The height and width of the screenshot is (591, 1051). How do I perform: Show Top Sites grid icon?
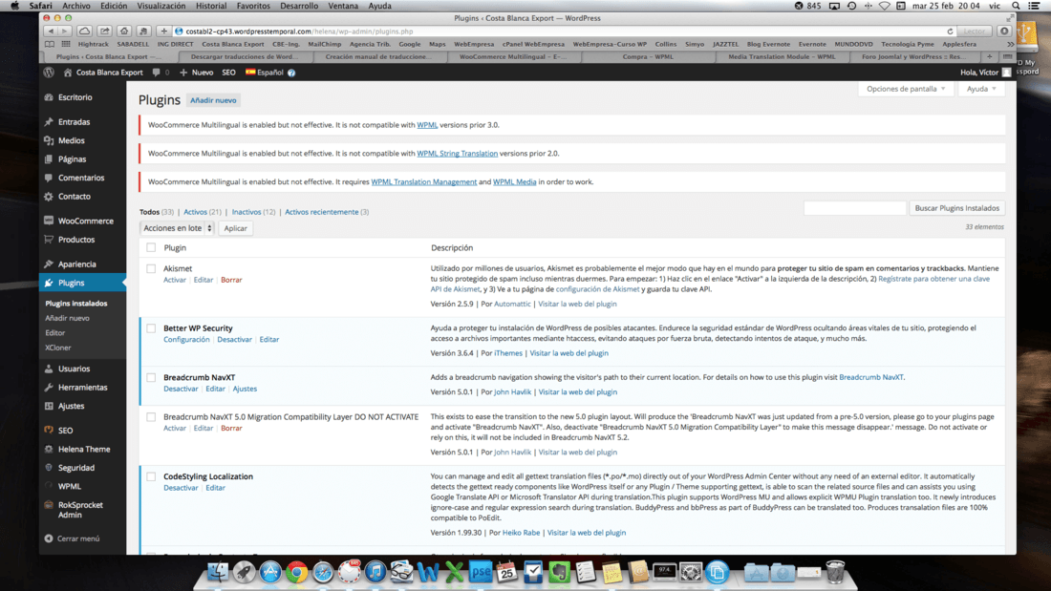click(66, 44)
